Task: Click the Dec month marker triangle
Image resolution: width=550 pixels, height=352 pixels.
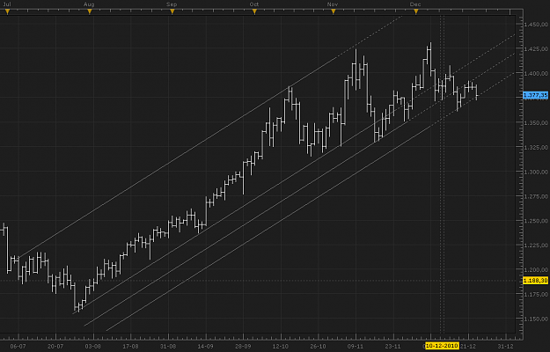Action: (416, 12)
